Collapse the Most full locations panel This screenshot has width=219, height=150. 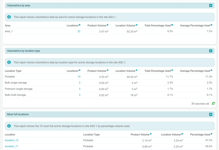pos(211,114)
